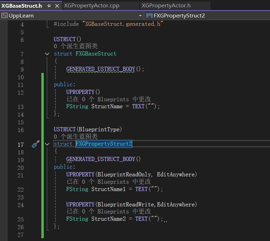Click the BlueprintReadWrite specifier
This screenshot has width=270, height=241.
point(126,204)
